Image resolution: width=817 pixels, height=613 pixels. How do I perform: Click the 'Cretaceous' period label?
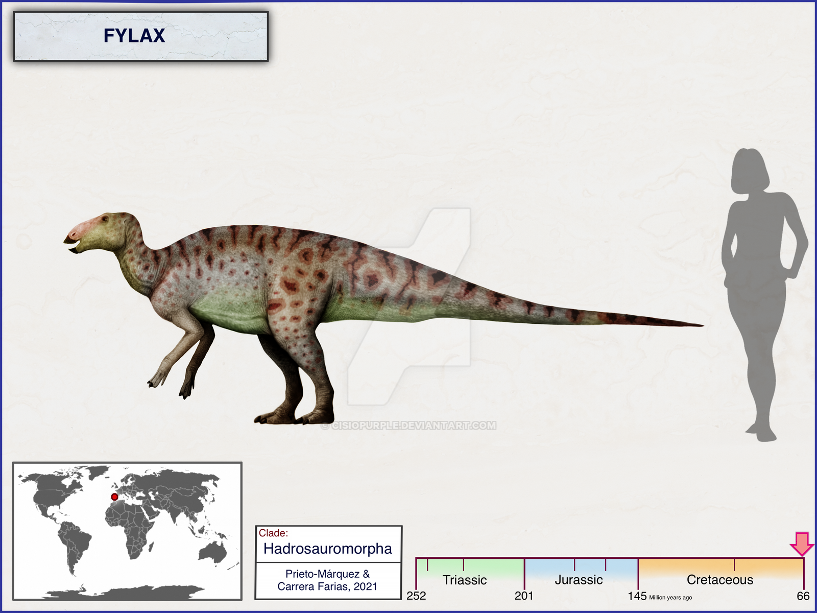[x=720, y=580]
